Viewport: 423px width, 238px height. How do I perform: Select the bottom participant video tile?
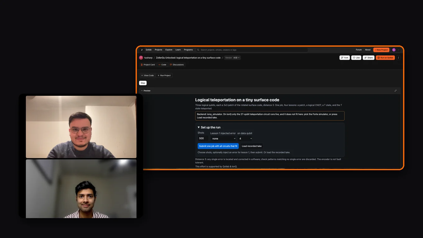[x=81, y=189]
